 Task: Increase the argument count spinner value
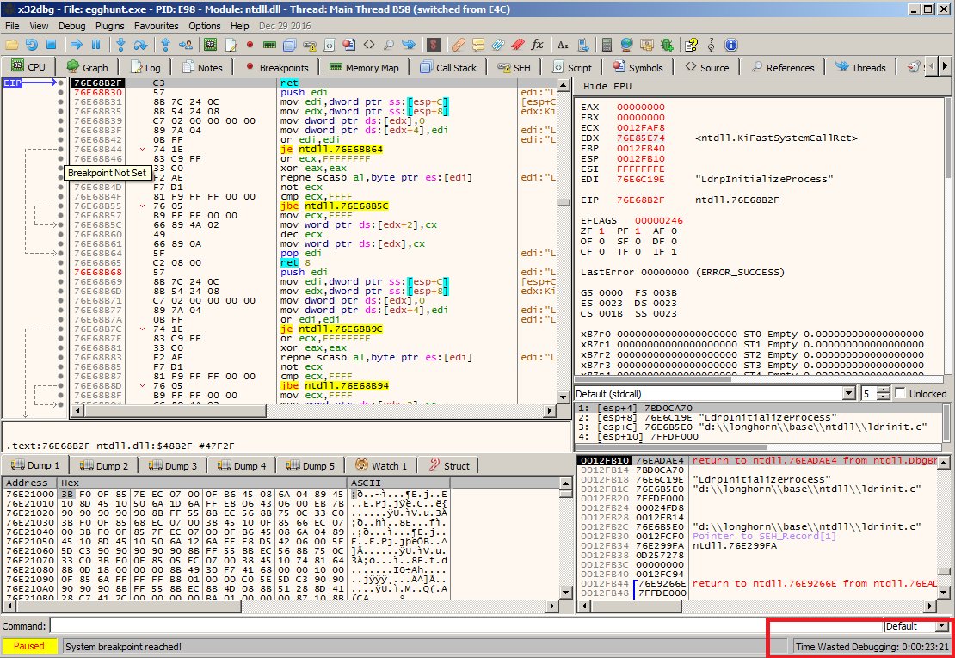[885, 390]
